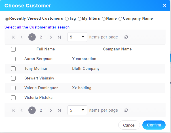Click Select all the Customer after search link

[x=37, y=27]
